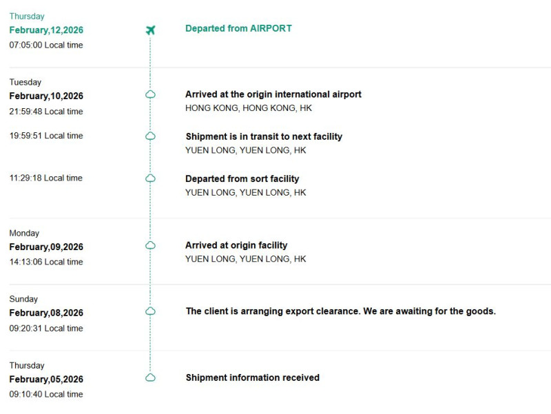Image resolution: width=551 pixels, height=414 pixels.
Task: Click the February,10,2026 date heading
Action: click(x=46, y=96)
